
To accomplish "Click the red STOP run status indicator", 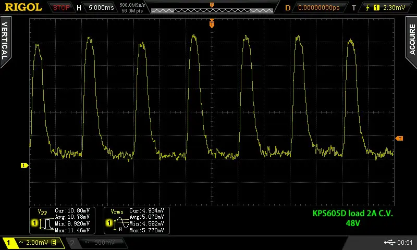I will [x=61, y=7].
